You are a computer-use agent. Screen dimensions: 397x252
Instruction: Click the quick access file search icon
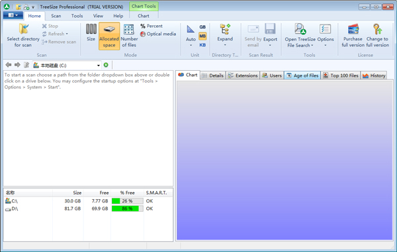pos(26,7)
